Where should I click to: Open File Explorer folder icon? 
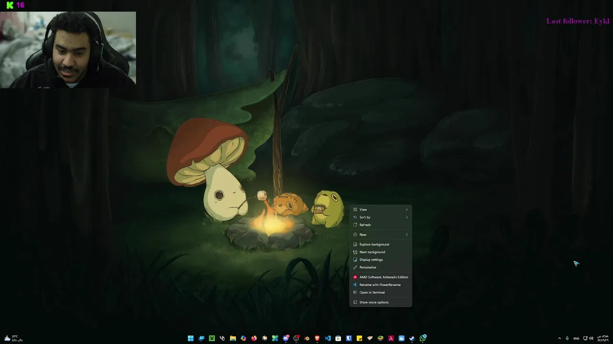coord(233,338)
